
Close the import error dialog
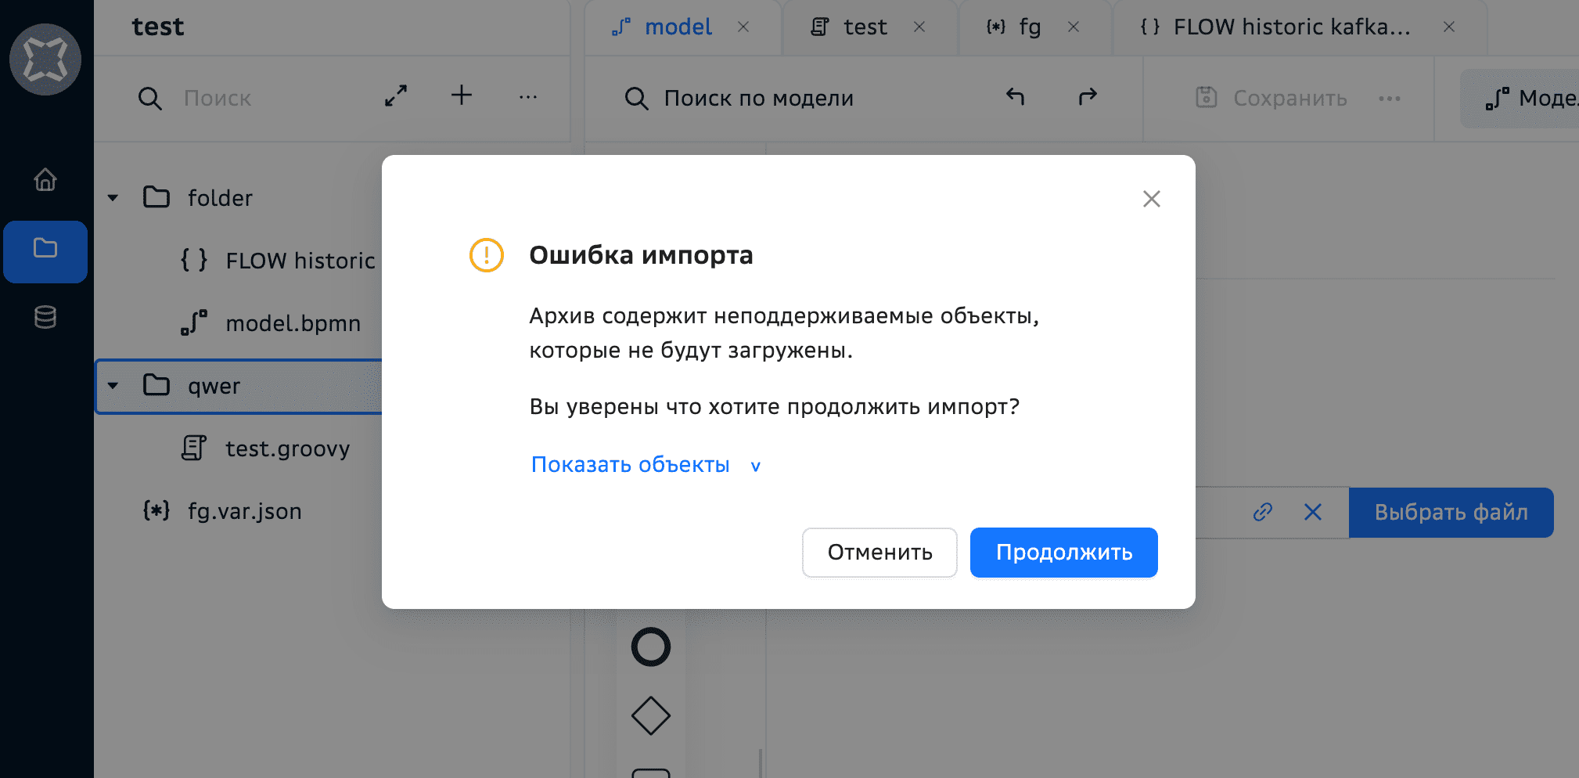tap(1151, 199)
